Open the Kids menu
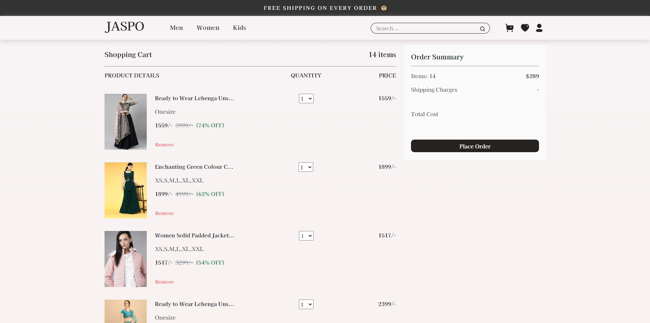This screenshot has width=650, height=323. click(239, 28)
